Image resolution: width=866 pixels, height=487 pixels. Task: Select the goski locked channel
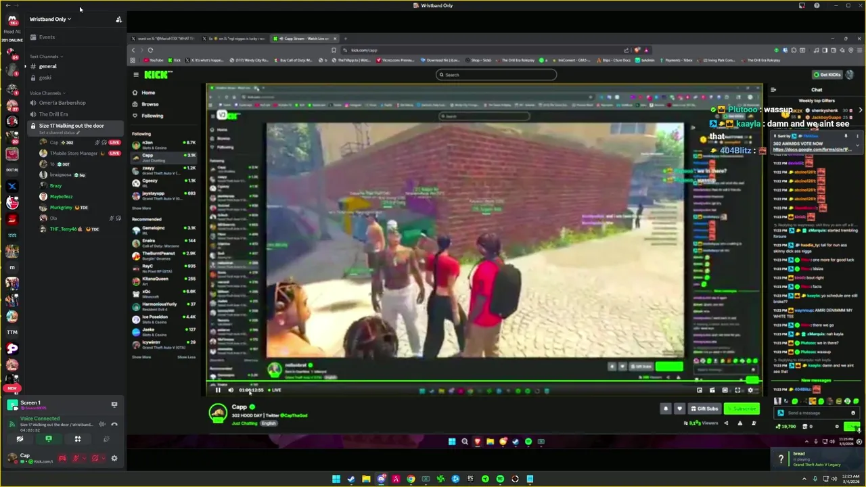(x=74, y=78)
